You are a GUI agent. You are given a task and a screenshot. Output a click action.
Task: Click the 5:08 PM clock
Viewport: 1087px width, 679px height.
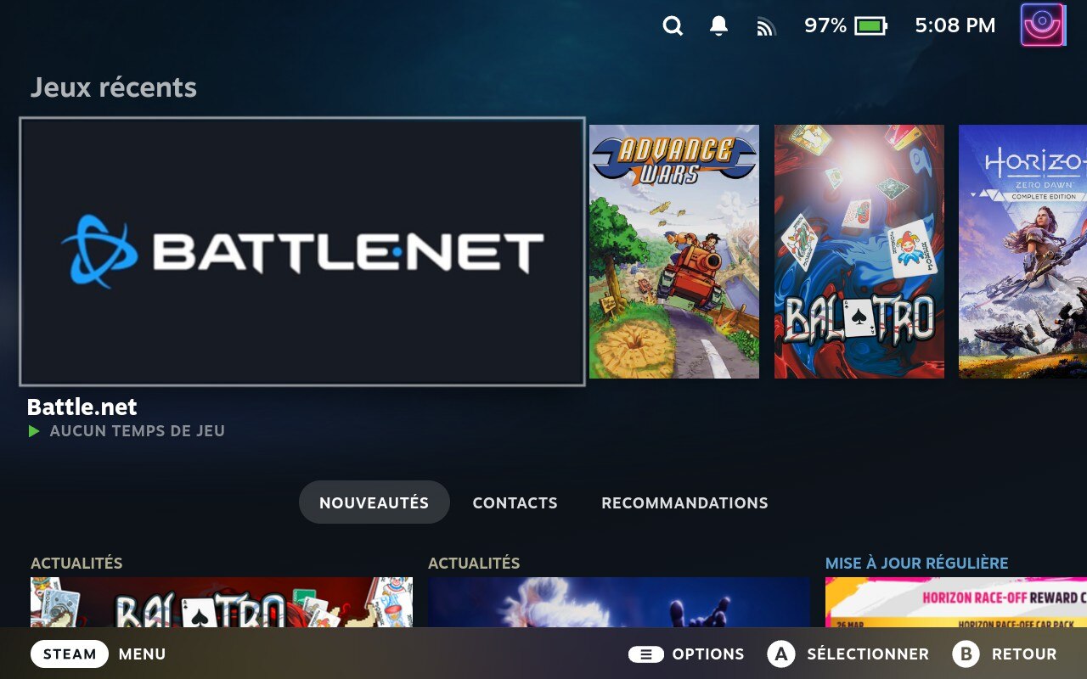955,26
